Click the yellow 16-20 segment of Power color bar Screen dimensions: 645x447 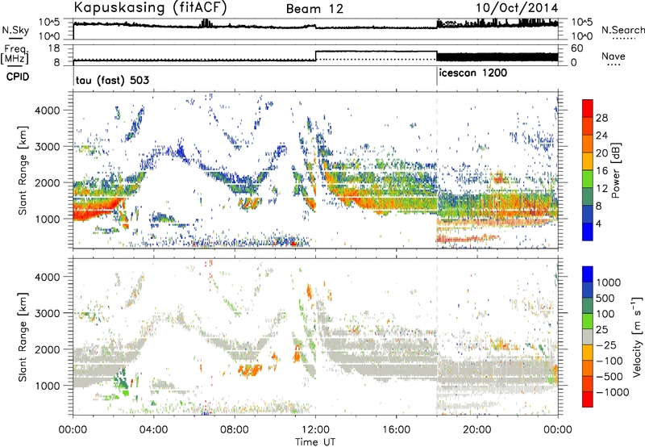pos(588,161)
